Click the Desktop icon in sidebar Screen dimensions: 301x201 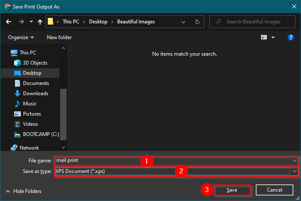[x=17, y=73]
